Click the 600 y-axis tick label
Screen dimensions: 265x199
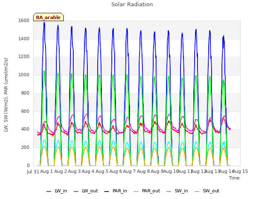coord(25,112)
